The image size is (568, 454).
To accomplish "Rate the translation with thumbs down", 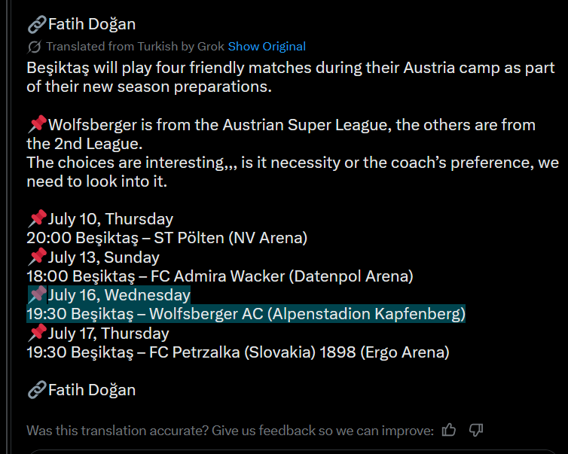I will 475,430.
